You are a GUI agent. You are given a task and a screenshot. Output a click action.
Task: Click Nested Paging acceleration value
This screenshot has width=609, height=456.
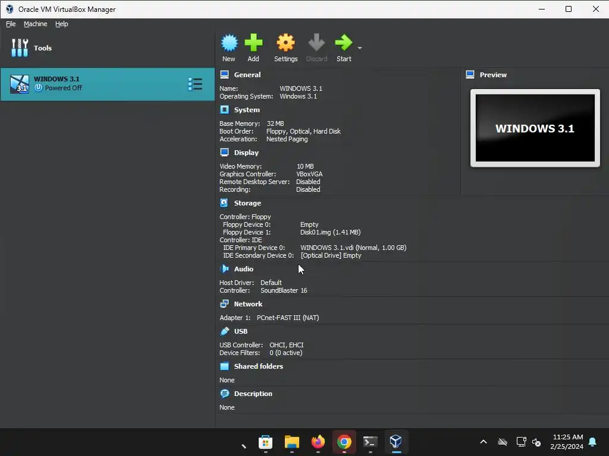[287, 139]
